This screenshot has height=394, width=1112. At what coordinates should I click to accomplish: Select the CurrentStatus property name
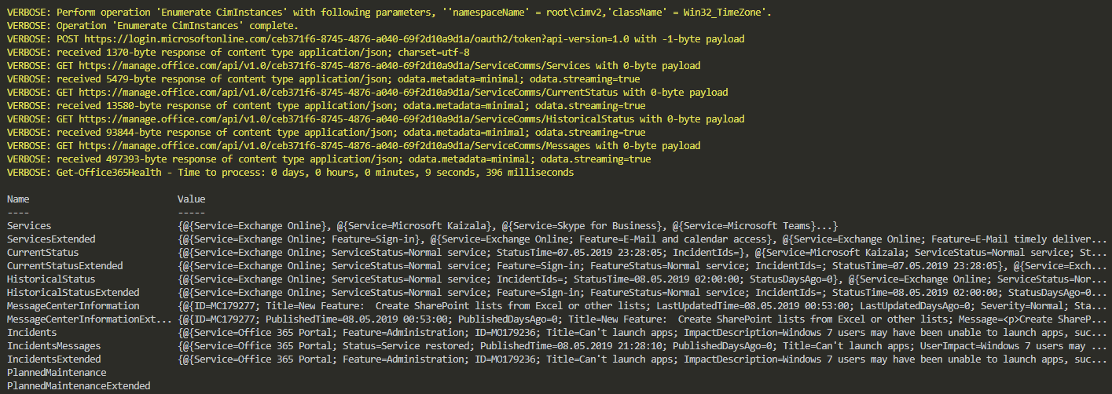point(42,253)
